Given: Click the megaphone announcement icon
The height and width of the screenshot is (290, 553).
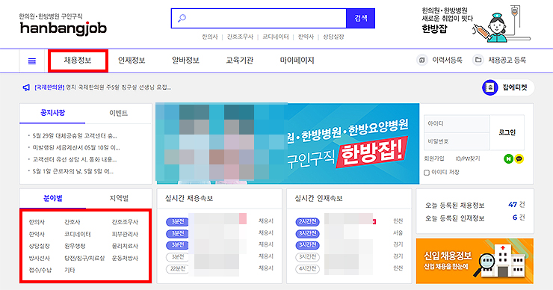Looking at the screenshot, I should [x=26, y=87].
